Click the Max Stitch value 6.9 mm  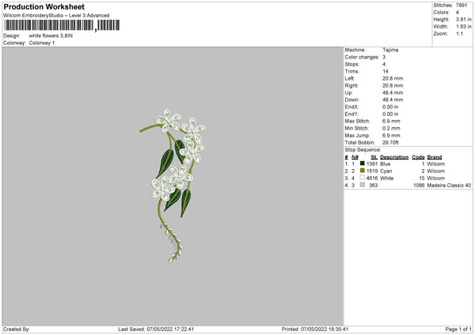391,121
